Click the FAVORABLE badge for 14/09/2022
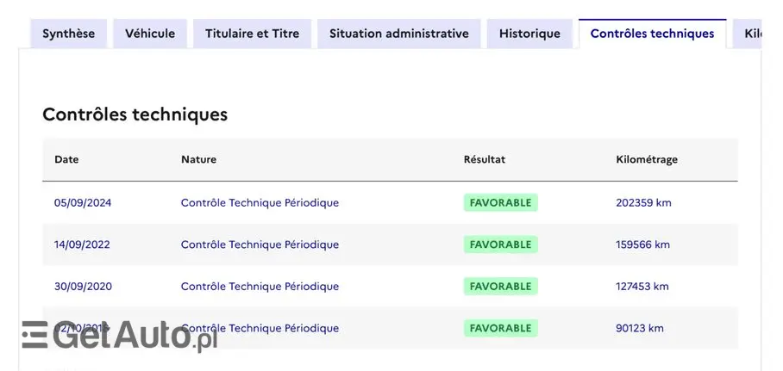 500,244
